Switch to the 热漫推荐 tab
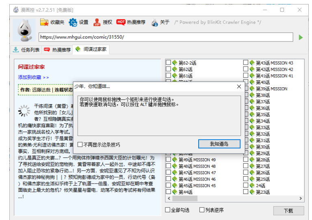This screenshot has height=220, width=312. click(57, 50)
